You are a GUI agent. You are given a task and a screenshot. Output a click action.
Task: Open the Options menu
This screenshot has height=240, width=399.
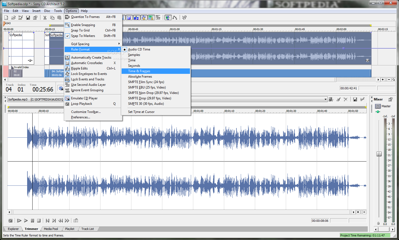71,11
